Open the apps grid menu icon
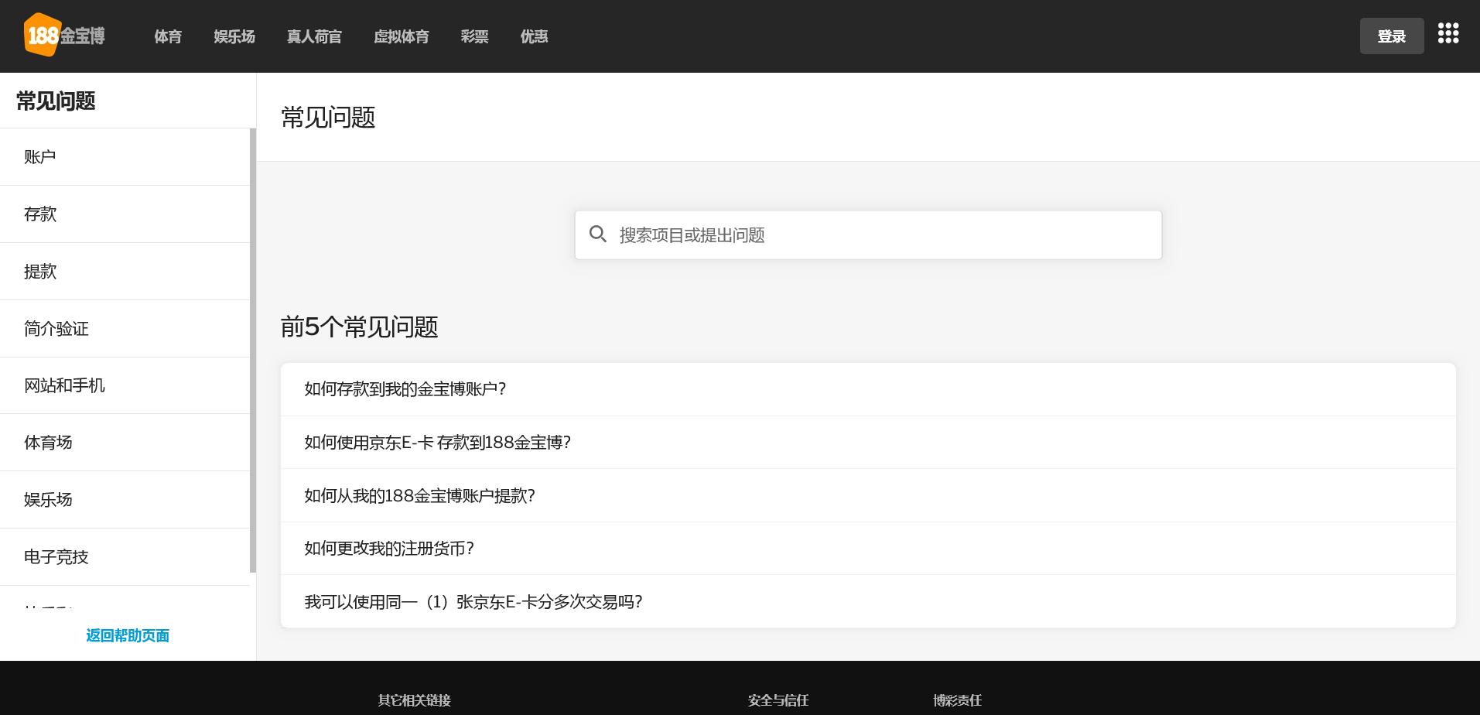This screenshot has height=715, width=1480. (x=1448, y=33)
